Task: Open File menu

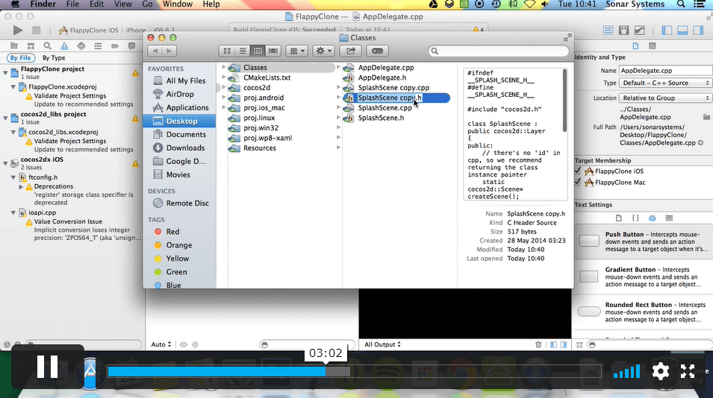Action: (72, 4)
